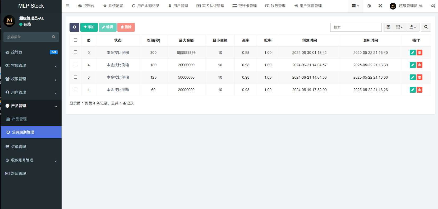This screenshot has height=209, width=438.
Task: Click the magnifier search button beside the table toolbar
Action: [x=426, y=27]
